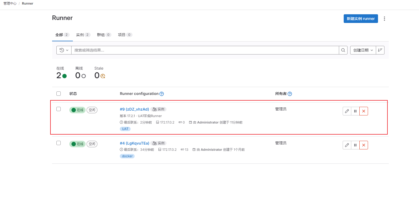Image resolution: width=419 pixels, height=202 pixels.
Task: Click the edit pencil for runner #9
Action: tap(347, 111)
